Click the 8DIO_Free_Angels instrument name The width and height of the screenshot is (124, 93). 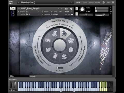[30, 9]
